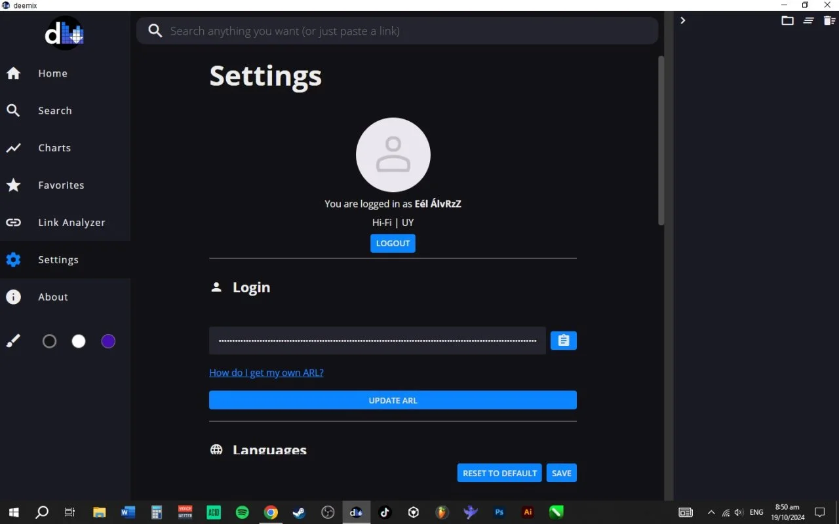The image size is (839, 524).
Task: Launch Microsoft Word from taskbar
Action: tap(128, 512)
